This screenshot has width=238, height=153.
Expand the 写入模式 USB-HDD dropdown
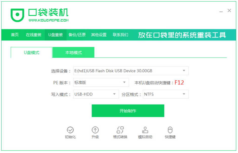[96, 94]
